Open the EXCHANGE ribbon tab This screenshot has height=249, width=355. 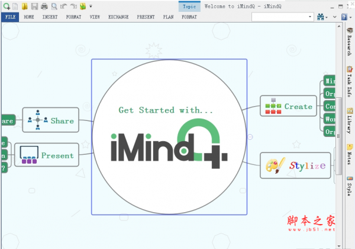pyautogui.click(x=118, y=17)
